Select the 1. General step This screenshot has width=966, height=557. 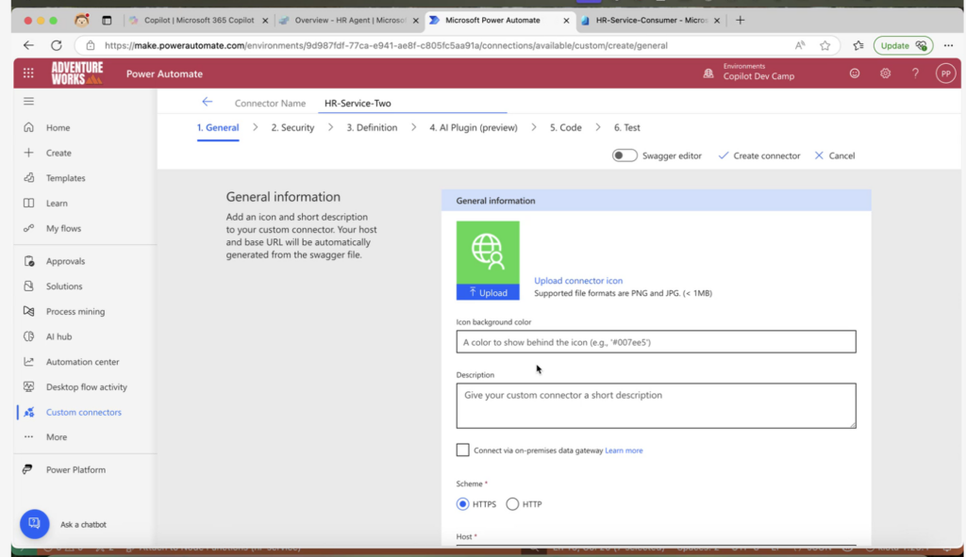[x=218, y=127]
